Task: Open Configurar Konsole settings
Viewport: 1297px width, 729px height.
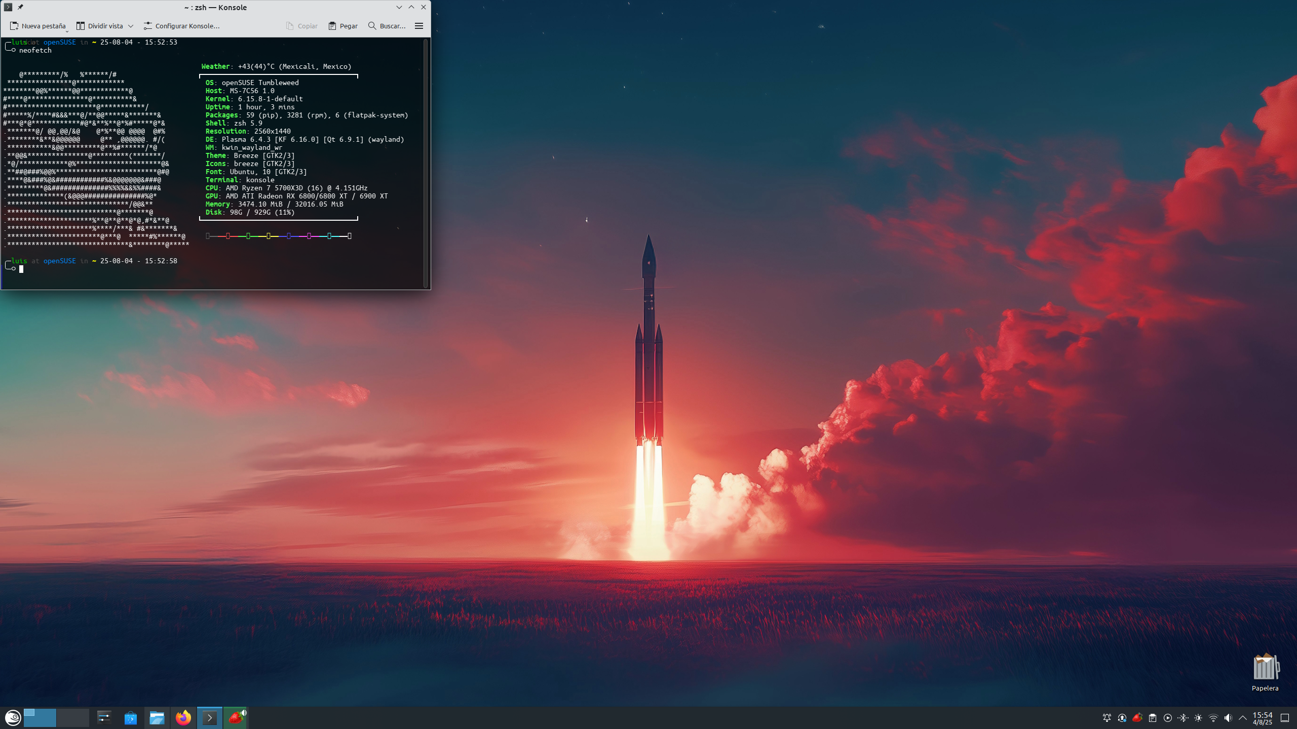Action: tap(181, 26)
